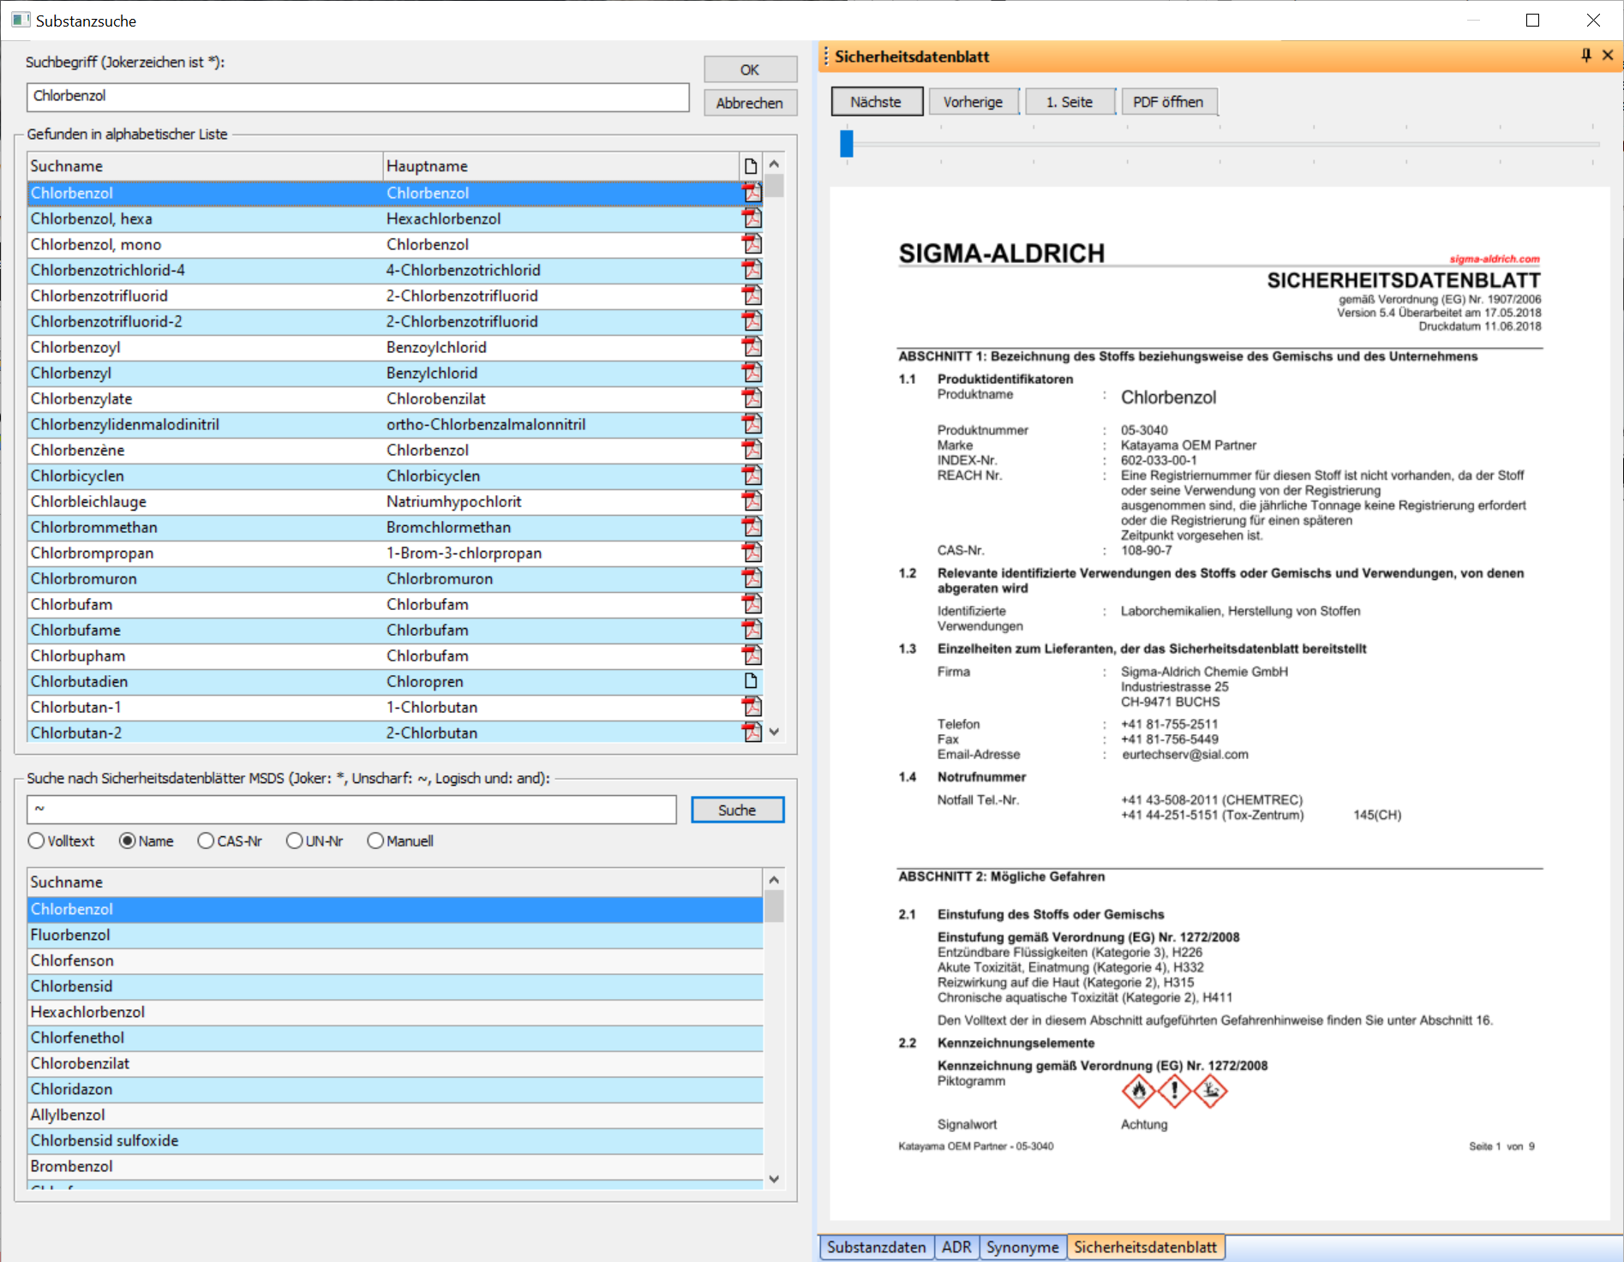The image size is (1624, 1262).
Task: Open PDF icon for Chlorbenzol, mono row
Action: coord(752,244)
